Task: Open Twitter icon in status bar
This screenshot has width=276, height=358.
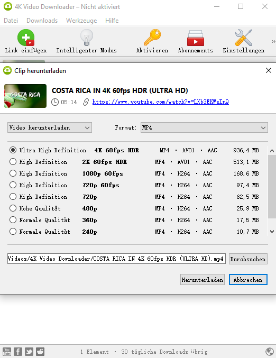Action: (29, 352)
